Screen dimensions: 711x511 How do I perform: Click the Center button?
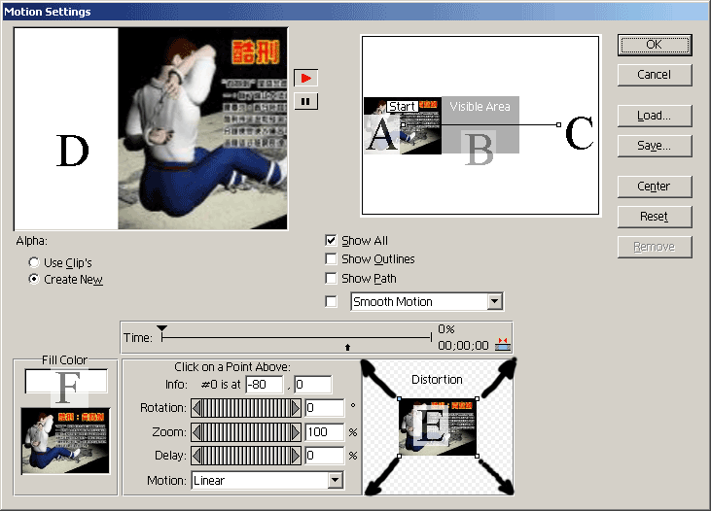pyautogui.click(x=654, y=187)
